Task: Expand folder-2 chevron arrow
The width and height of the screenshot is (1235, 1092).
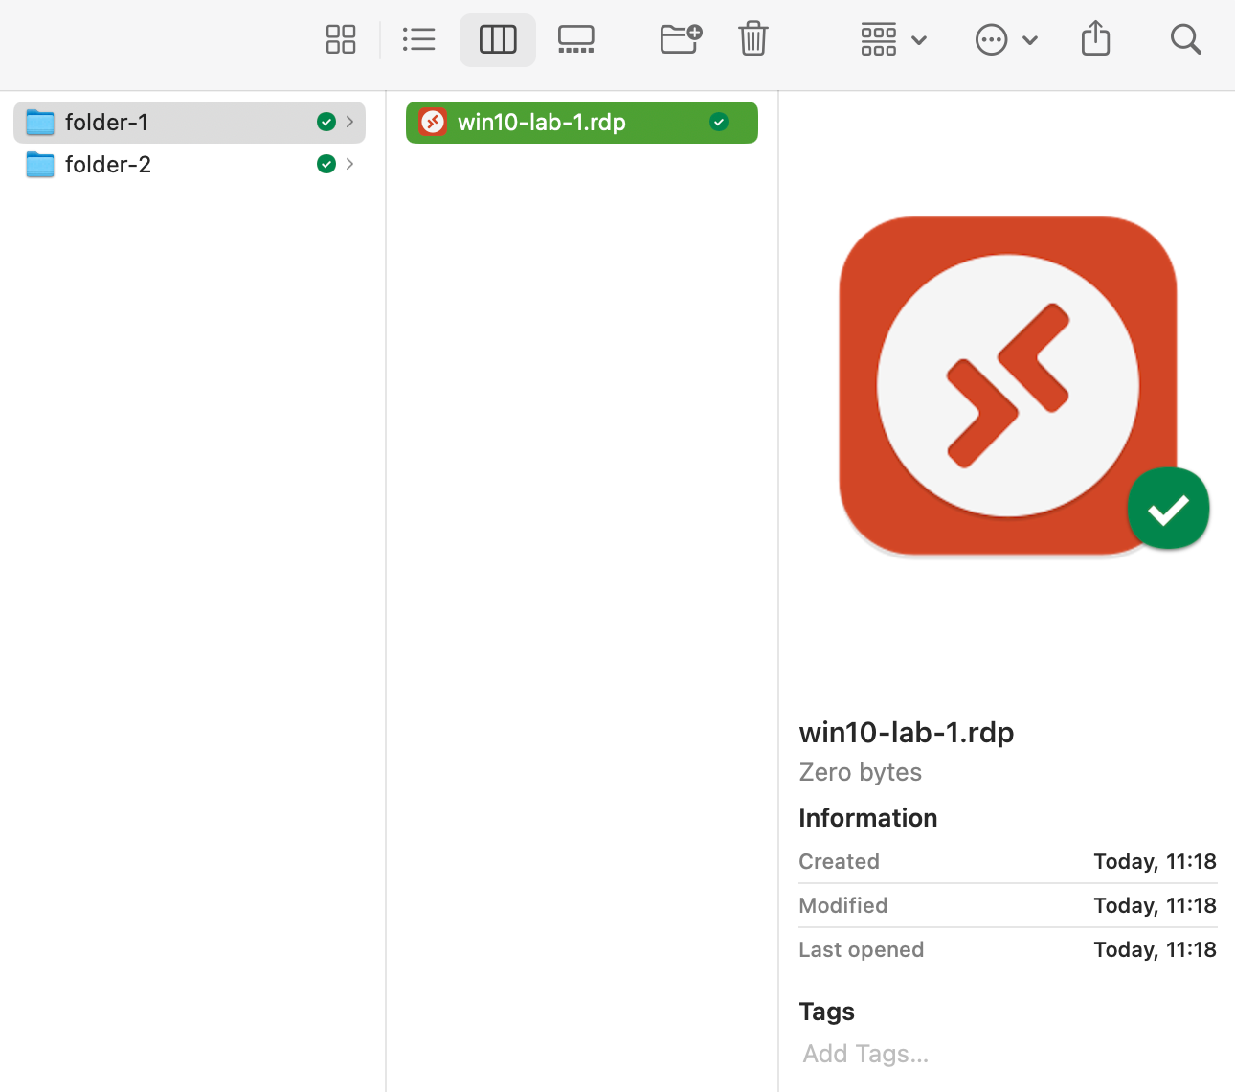Action: click(x=350, y=164)
